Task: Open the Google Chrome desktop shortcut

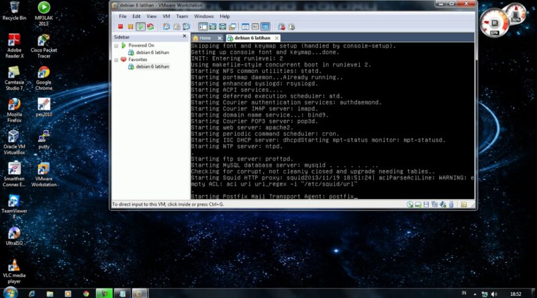Action: coord(44,78)
